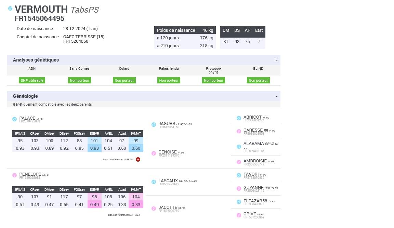Collapse the Analyses génétiques section
This screenshot has height=228, width=394.
click(x=276, y=60)
